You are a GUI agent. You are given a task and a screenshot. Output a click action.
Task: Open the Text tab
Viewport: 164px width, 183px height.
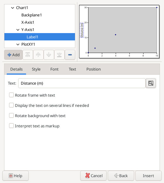(x=72, y=69)
